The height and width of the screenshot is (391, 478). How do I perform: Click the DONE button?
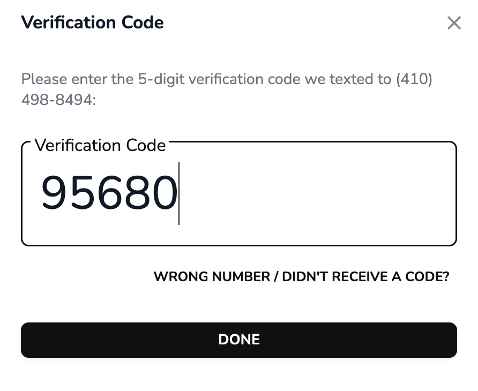click(x=239, y=340)
